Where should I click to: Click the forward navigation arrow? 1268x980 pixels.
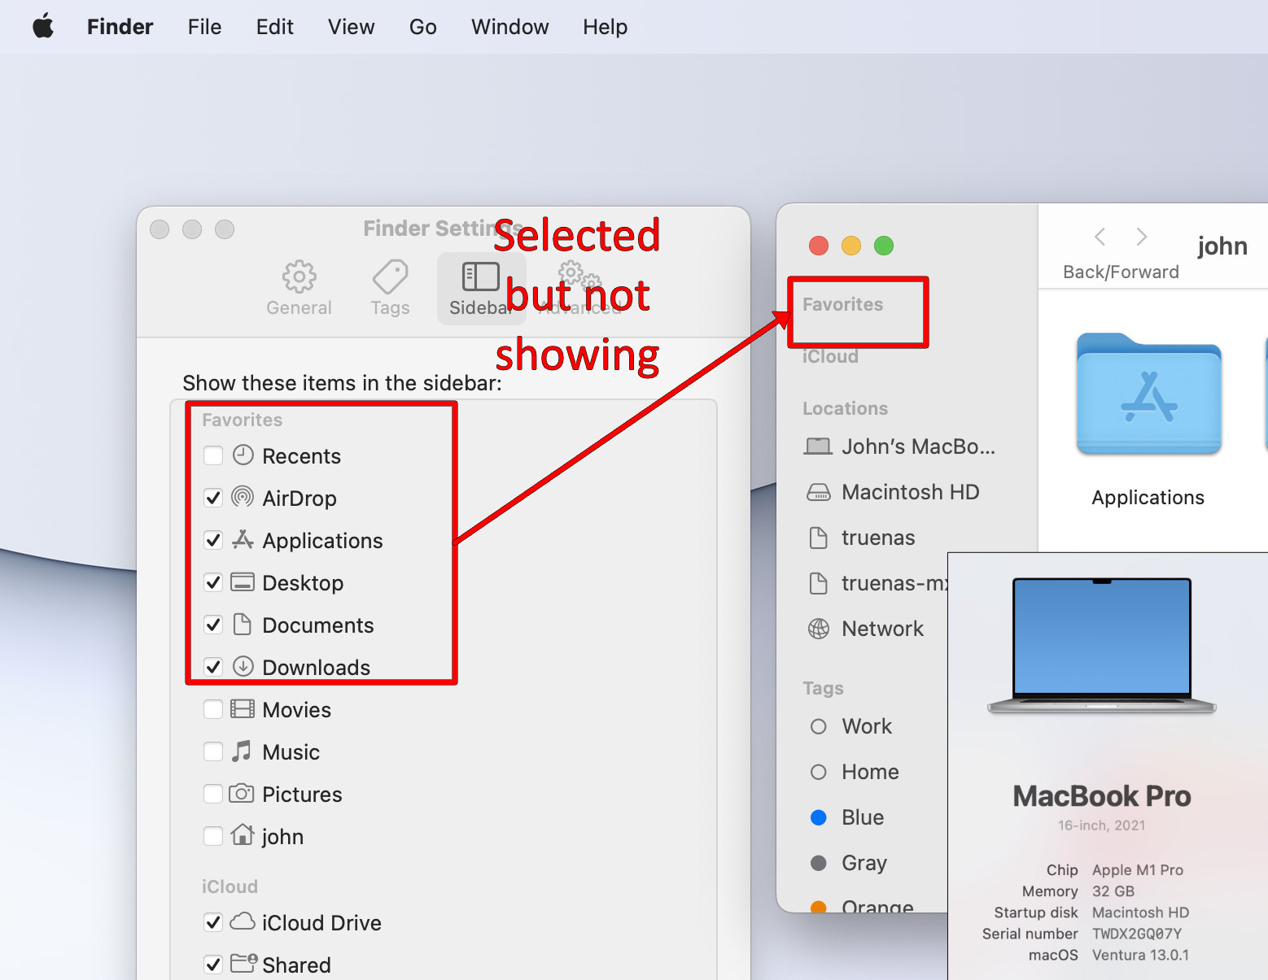[x=1141, y=237]
